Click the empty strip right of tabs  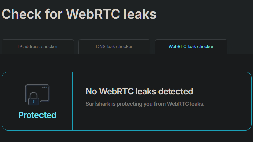pyautogui.click(x=240, y=47)
